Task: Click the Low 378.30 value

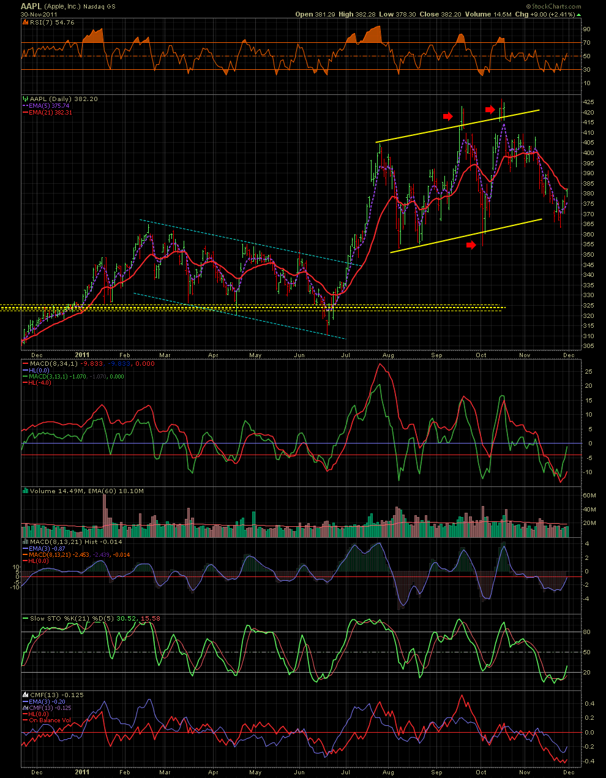Action: pyautogui.click(x=398, y=13)
